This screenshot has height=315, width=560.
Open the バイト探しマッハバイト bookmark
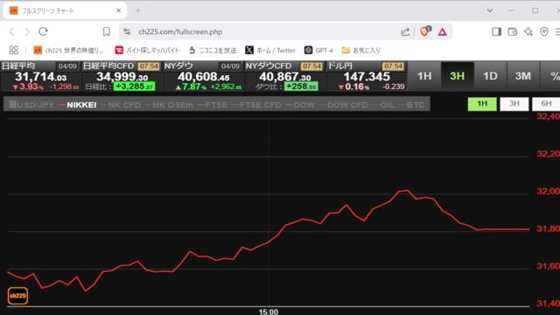coord(147,51)
